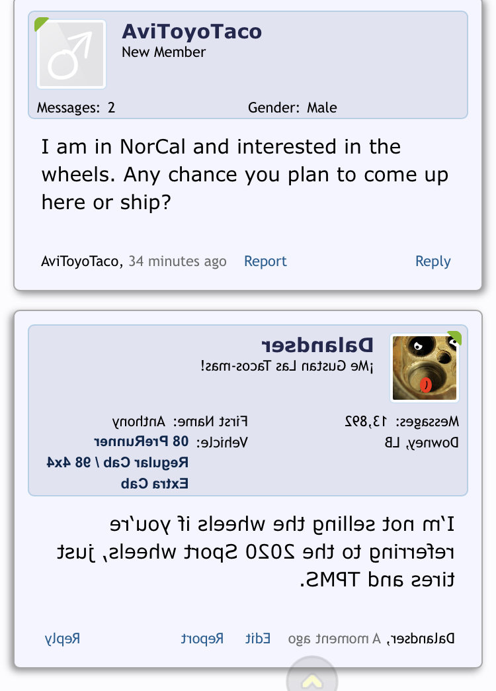Click the 'Regular Cab / 98 4x4' vehicle text

(118, 463)
